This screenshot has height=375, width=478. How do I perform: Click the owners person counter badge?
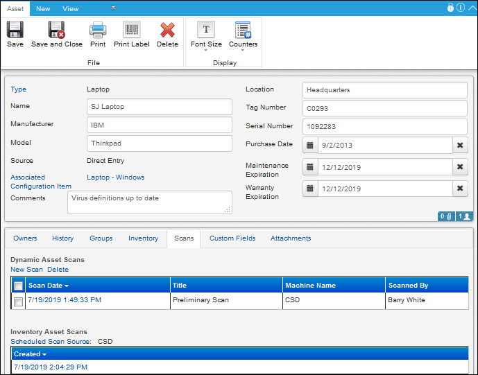click(x=464, y=216)
